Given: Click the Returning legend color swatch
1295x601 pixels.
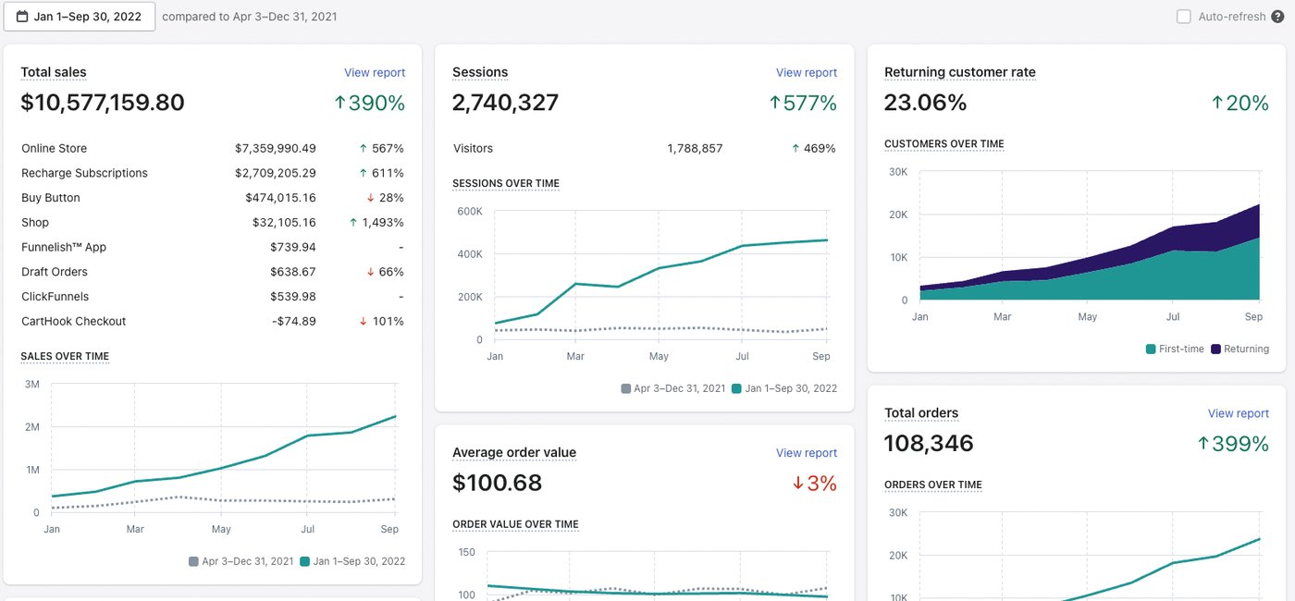Looking at the screenshot, I should [1215, 350].
